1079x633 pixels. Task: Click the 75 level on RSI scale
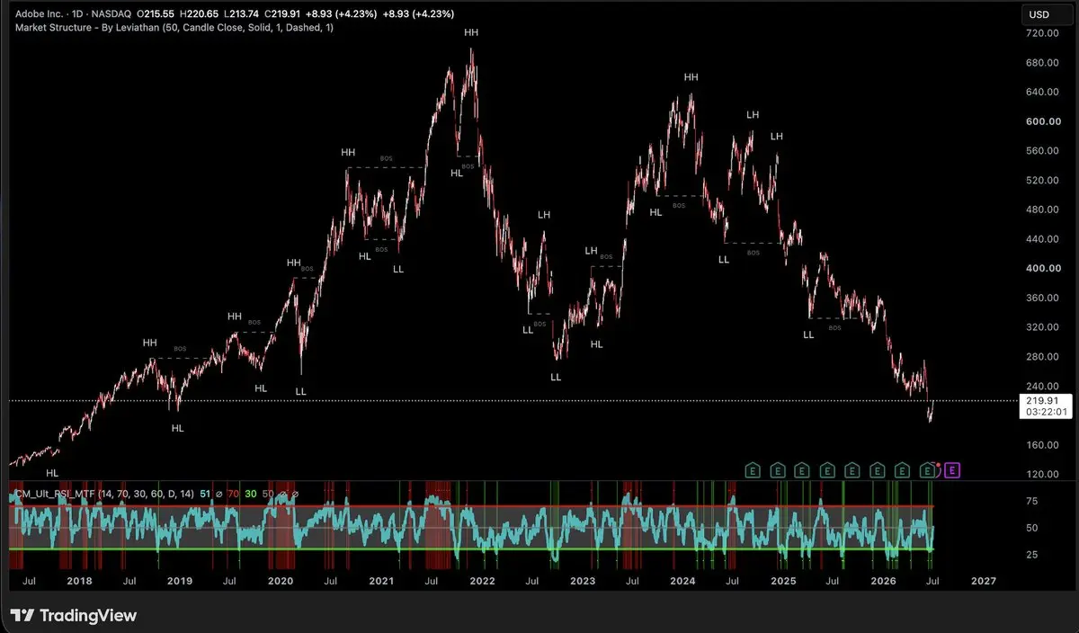tap(1032, 502)
